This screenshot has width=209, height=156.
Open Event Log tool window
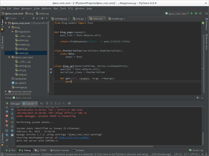pos(196,150)
